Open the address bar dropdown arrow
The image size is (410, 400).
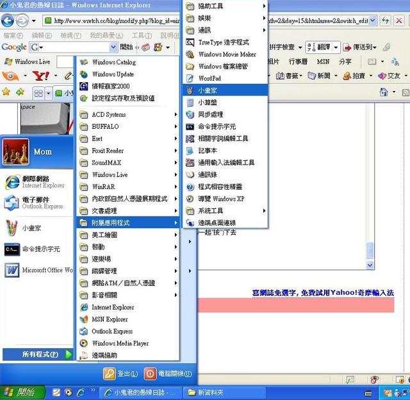click(x=373, y=21)
